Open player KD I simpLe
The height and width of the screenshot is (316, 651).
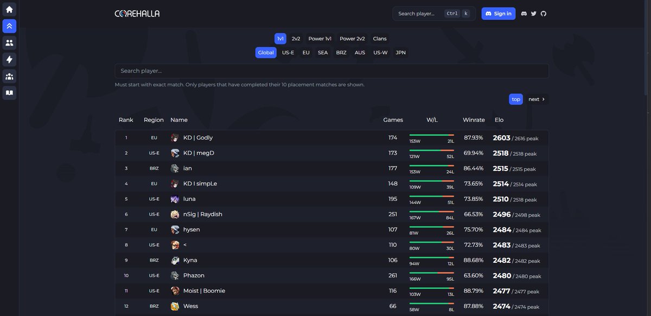pyautogui.click(x=200, y=184)
